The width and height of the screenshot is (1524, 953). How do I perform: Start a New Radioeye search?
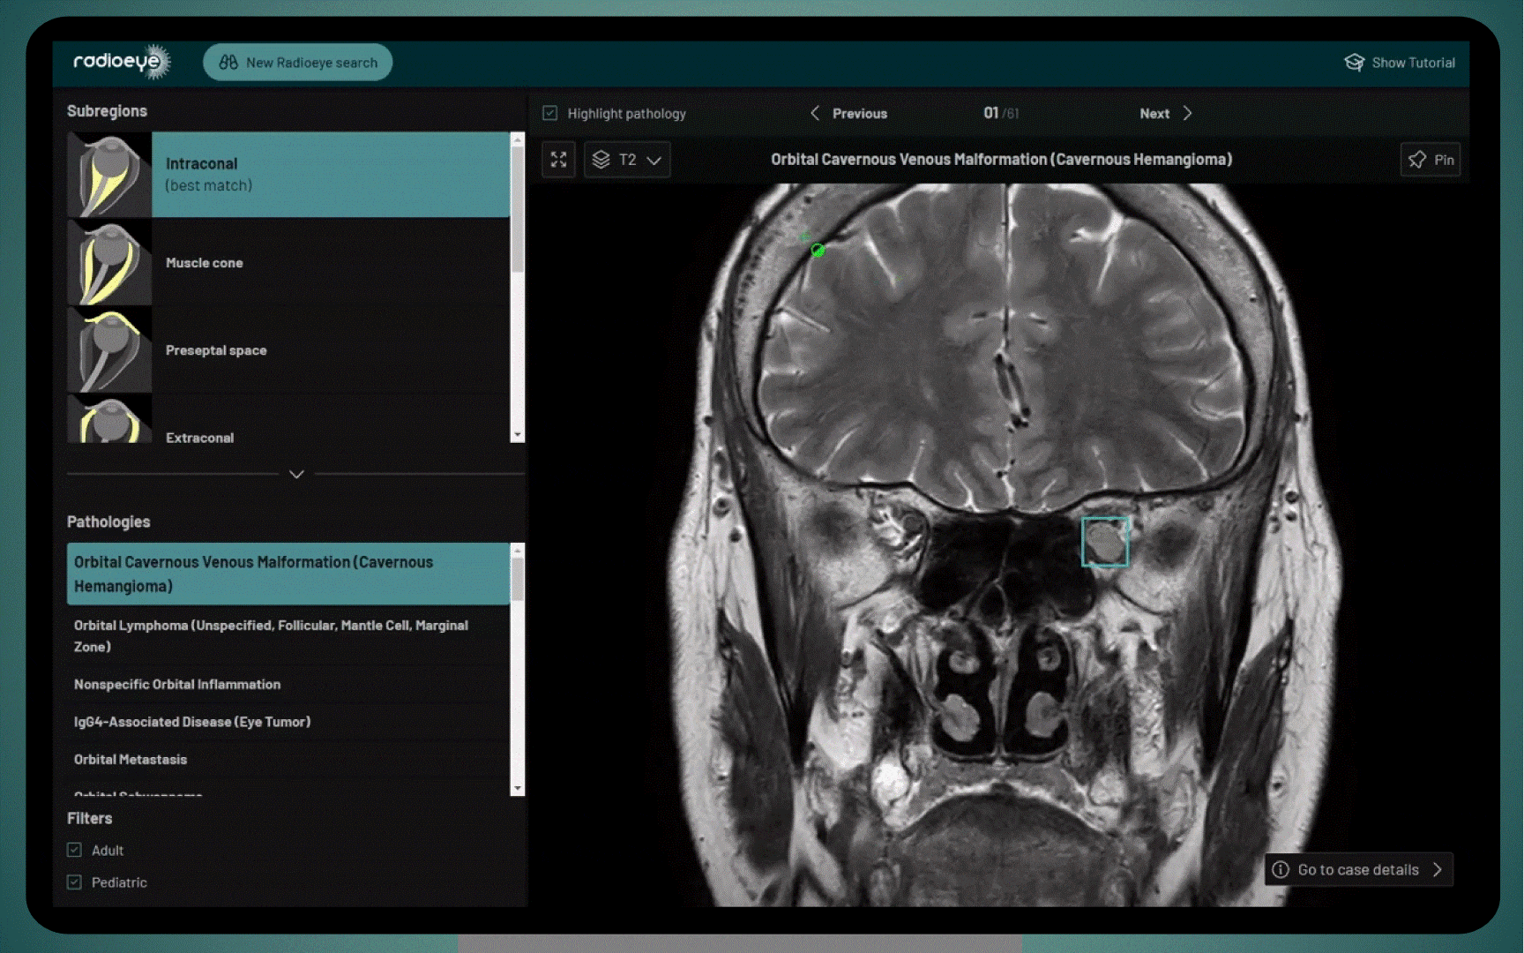tap(297, 63)
